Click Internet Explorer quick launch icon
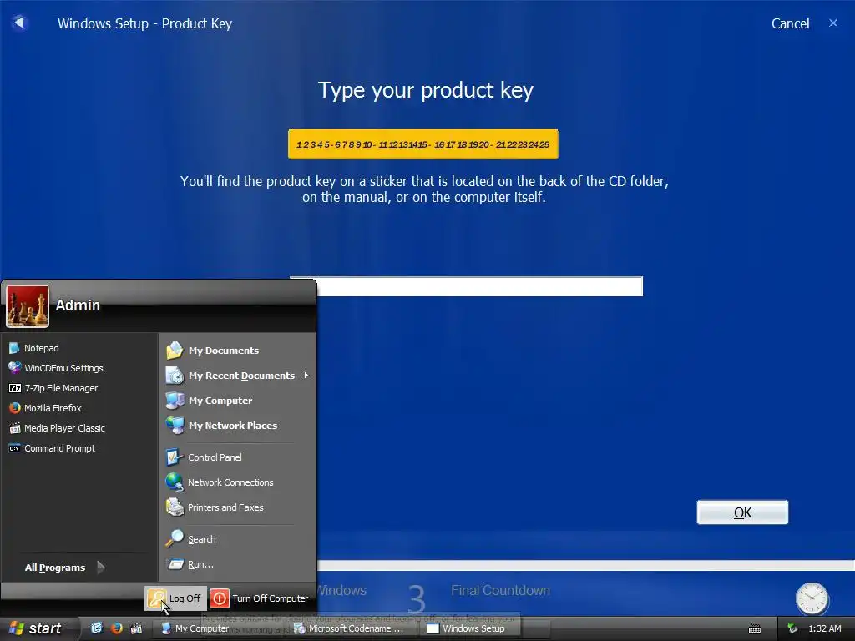Screen dimensions: 855x641 [97, 628]
